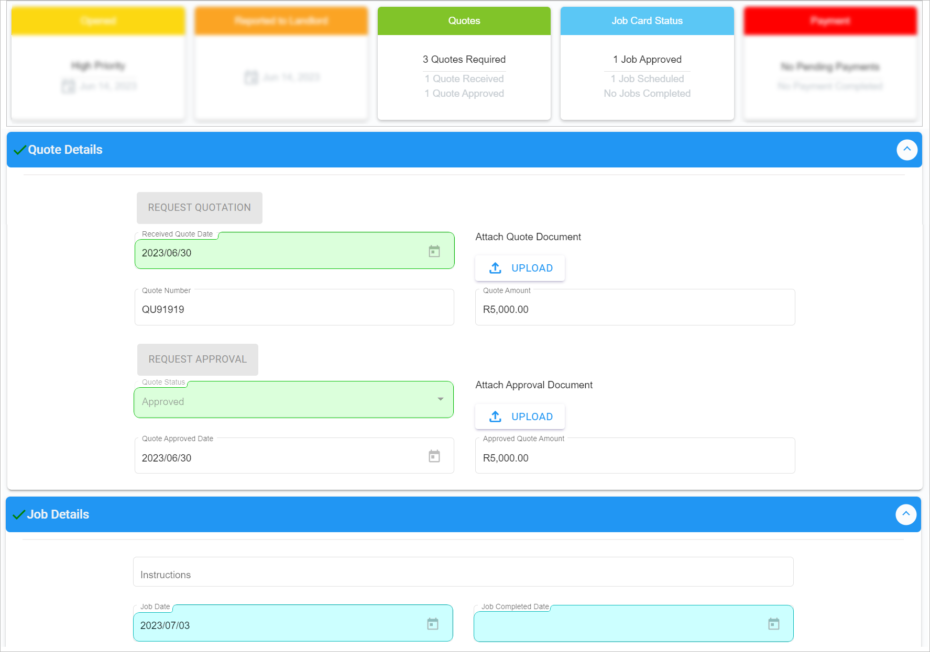Open calendar icon in Job Date field

click(x=433, y=624)
